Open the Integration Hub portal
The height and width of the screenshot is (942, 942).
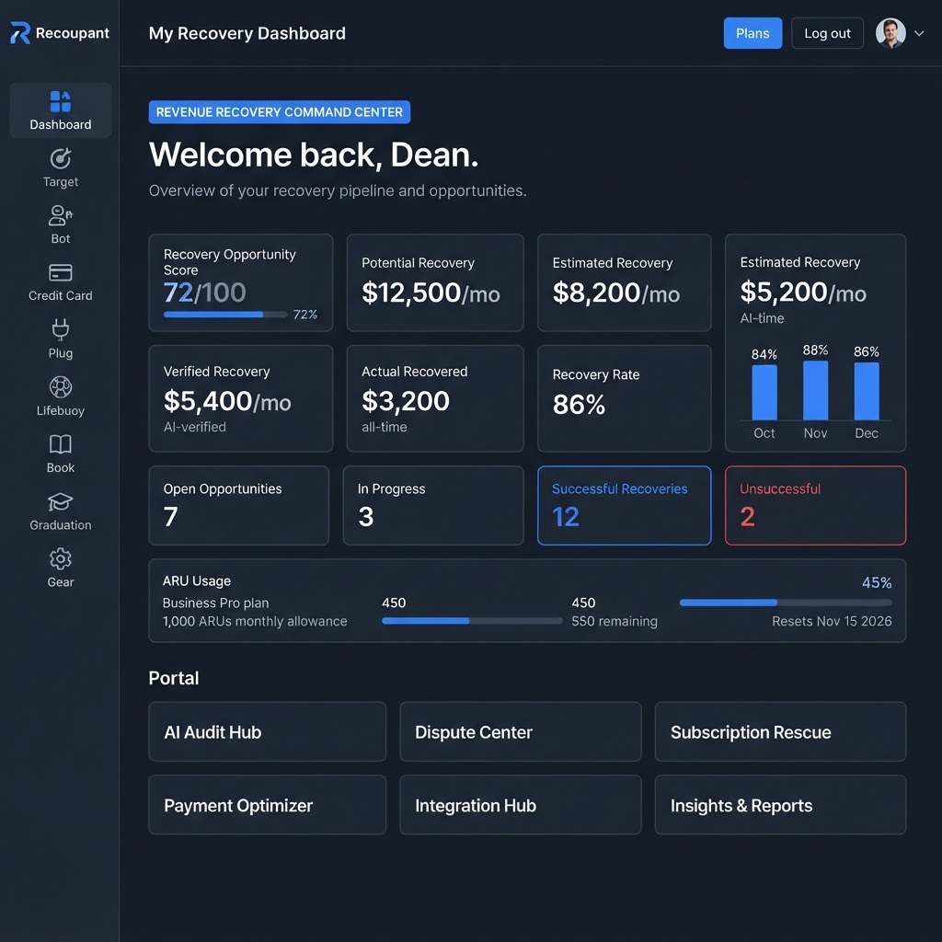click(x=521, y=804)
